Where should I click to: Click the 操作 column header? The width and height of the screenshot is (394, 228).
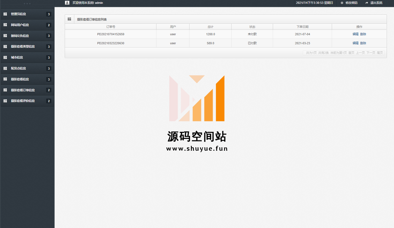point(359,27)
